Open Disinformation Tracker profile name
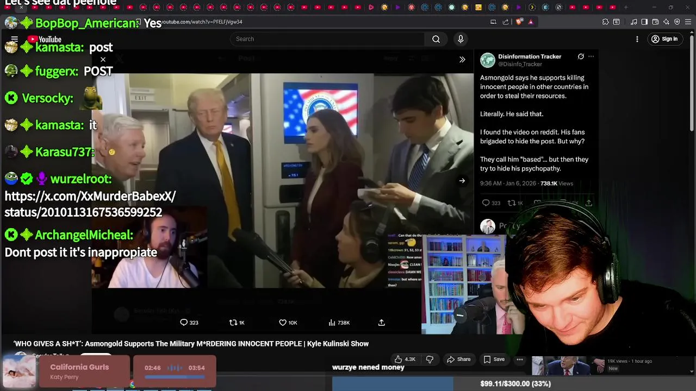 pyautogui.click(x=530, y=56)
